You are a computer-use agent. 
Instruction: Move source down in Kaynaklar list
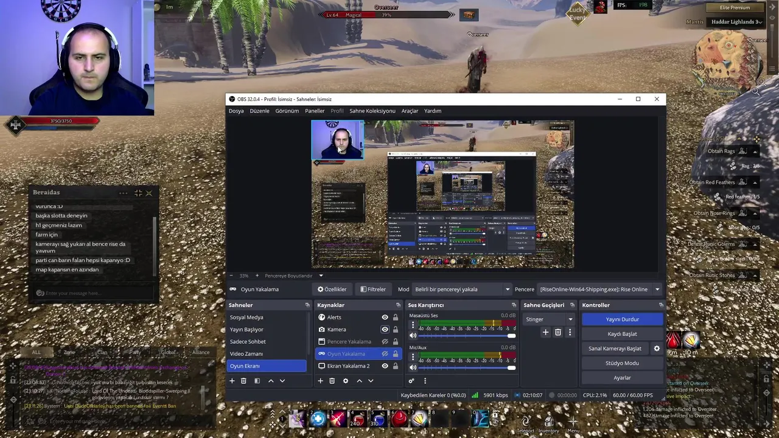tap(371, 381)
